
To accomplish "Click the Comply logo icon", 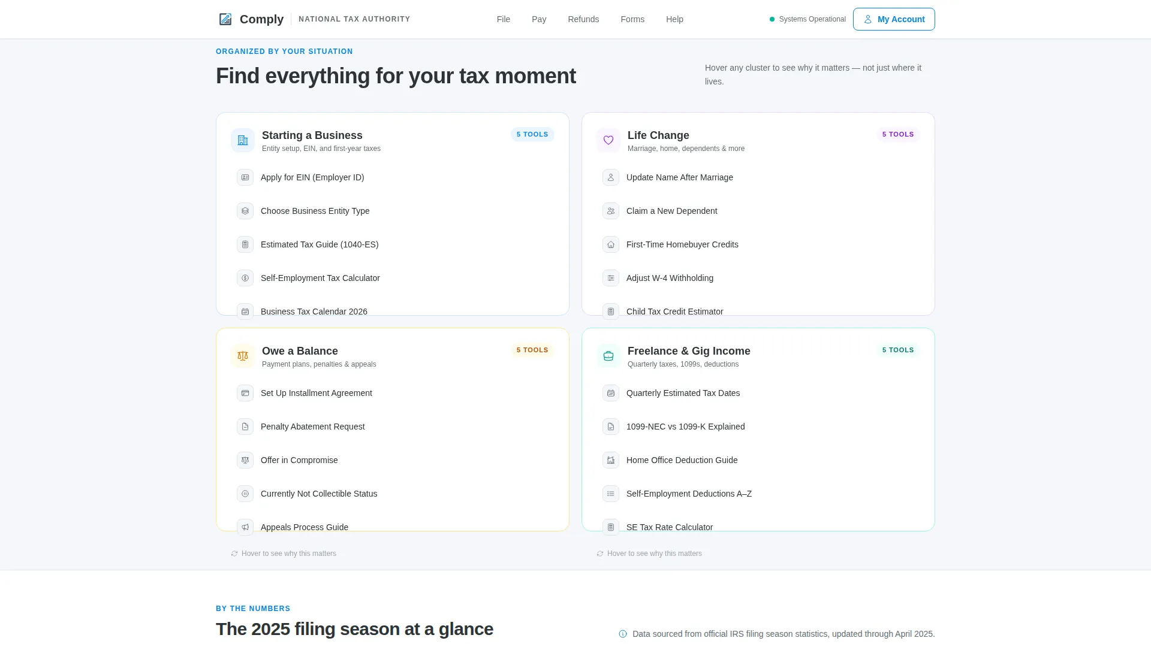I will 225,19.
